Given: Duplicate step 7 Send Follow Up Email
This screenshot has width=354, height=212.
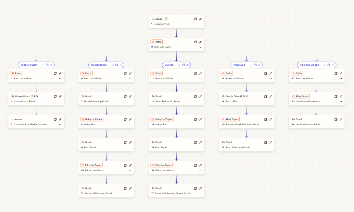Looking at the screenshot, I should click(126, 96).
